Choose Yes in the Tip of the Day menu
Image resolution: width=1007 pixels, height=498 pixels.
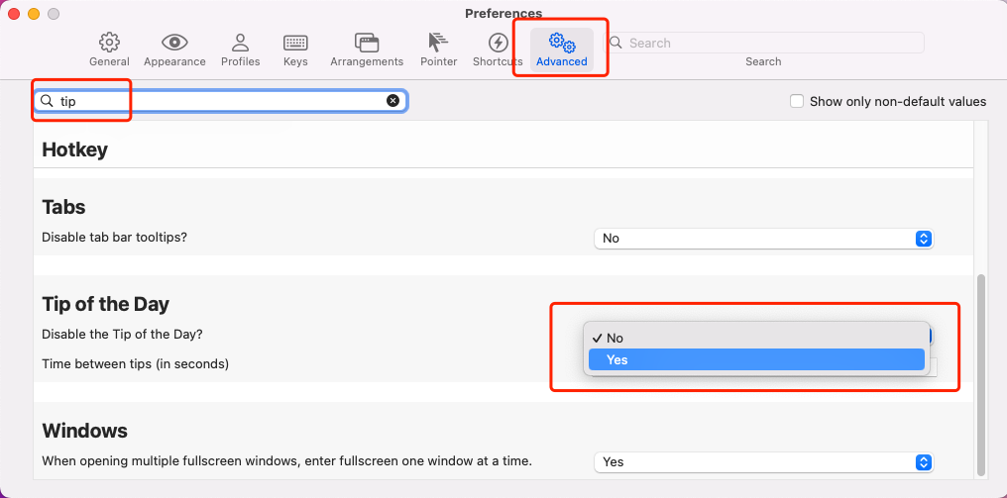pyautogui.click(x=756, y=360)
